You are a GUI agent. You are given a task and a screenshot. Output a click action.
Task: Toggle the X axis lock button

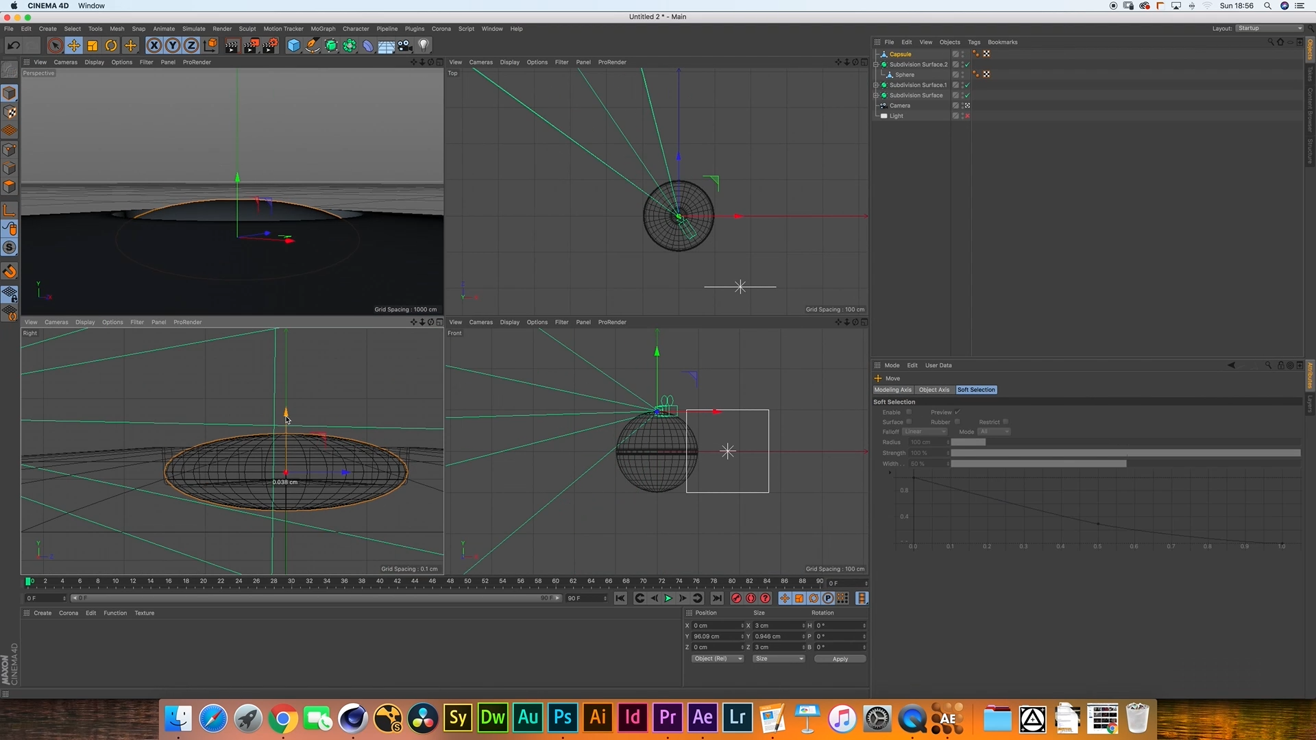click(154, 46)
